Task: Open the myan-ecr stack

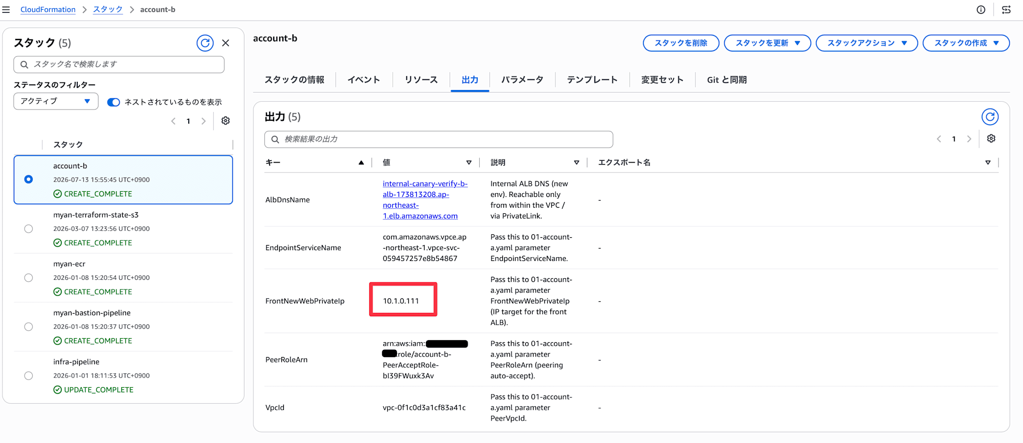Action: click(70, 264)
